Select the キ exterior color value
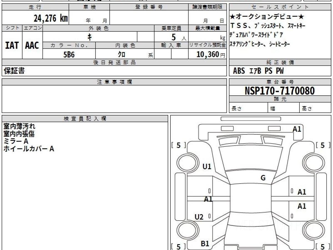 pos(90,37)
